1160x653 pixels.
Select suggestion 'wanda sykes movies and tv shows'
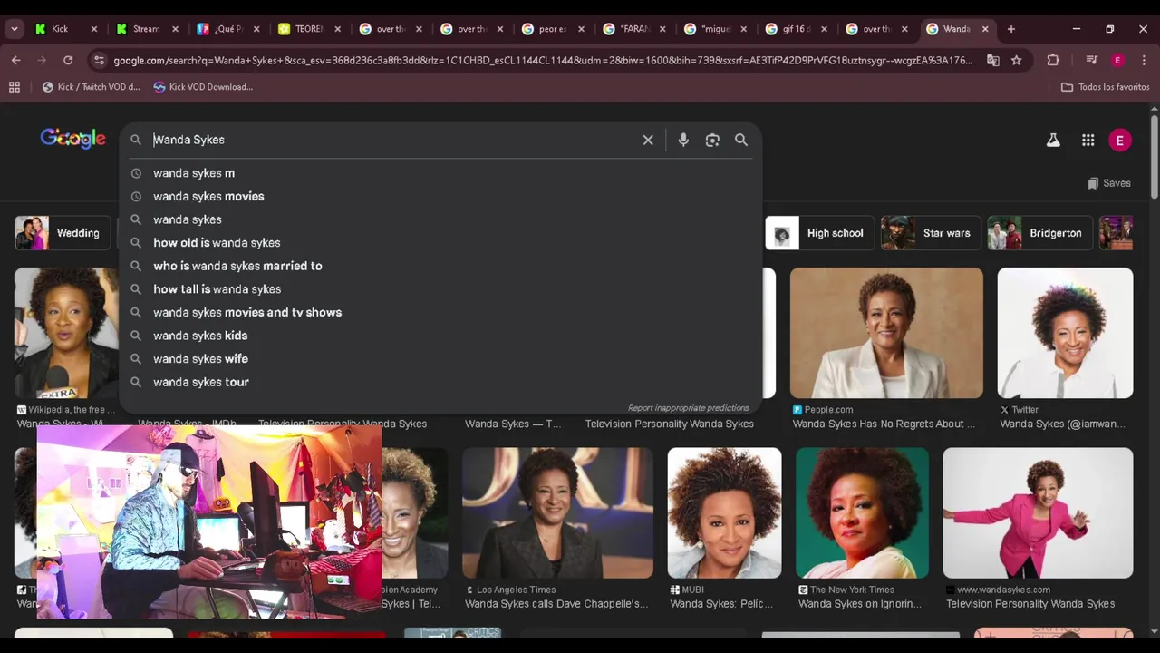pyautogui.click(x=440, y=312)
